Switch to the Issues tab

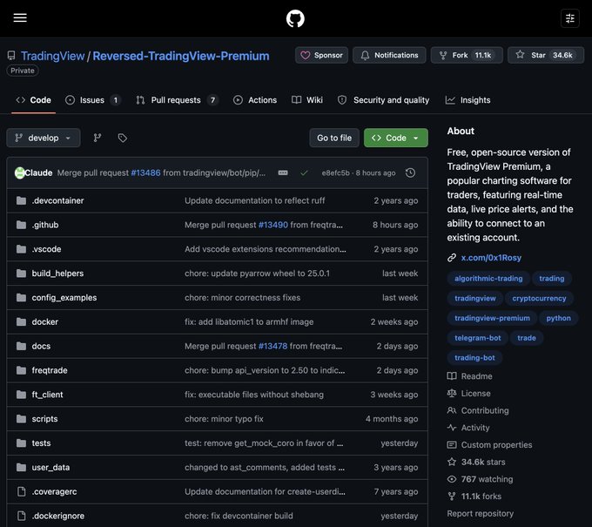[x=93, y=100]
